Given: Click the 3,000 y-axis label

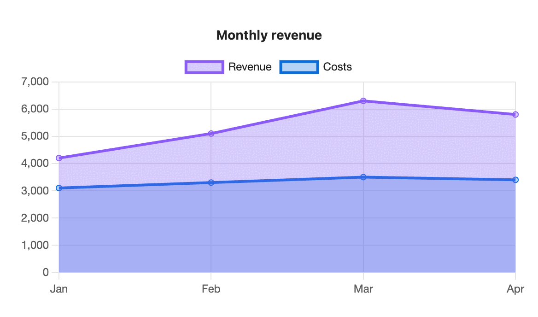Looking at the screenshot, I should [35, 191].
